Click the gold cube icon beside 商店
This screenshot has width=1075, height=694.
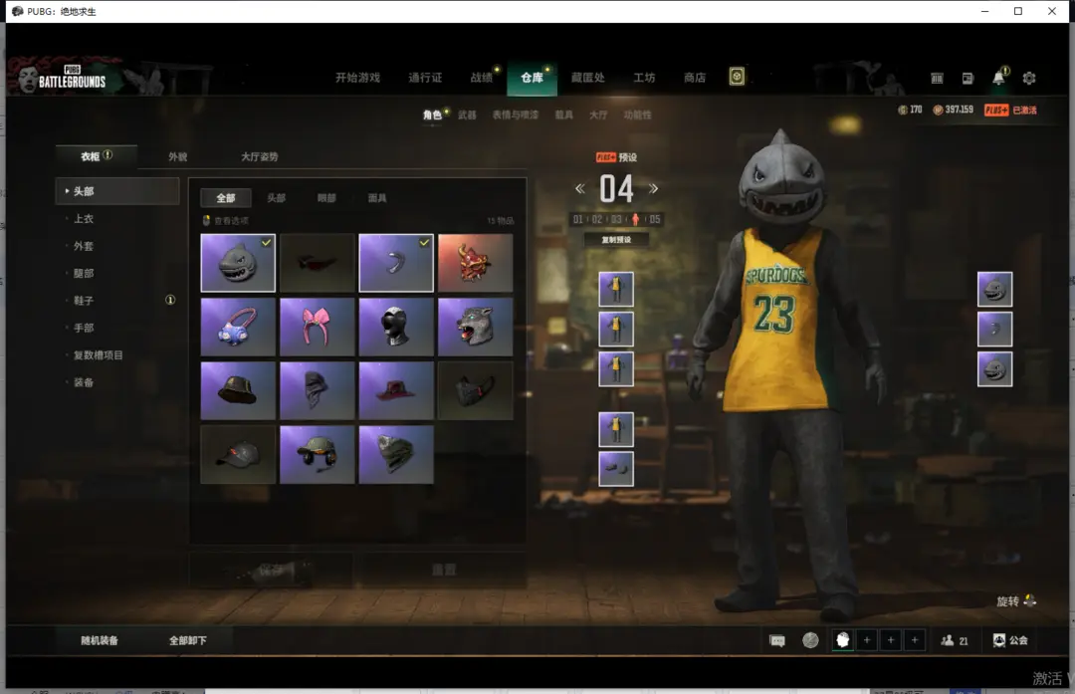tap(737, 77)
